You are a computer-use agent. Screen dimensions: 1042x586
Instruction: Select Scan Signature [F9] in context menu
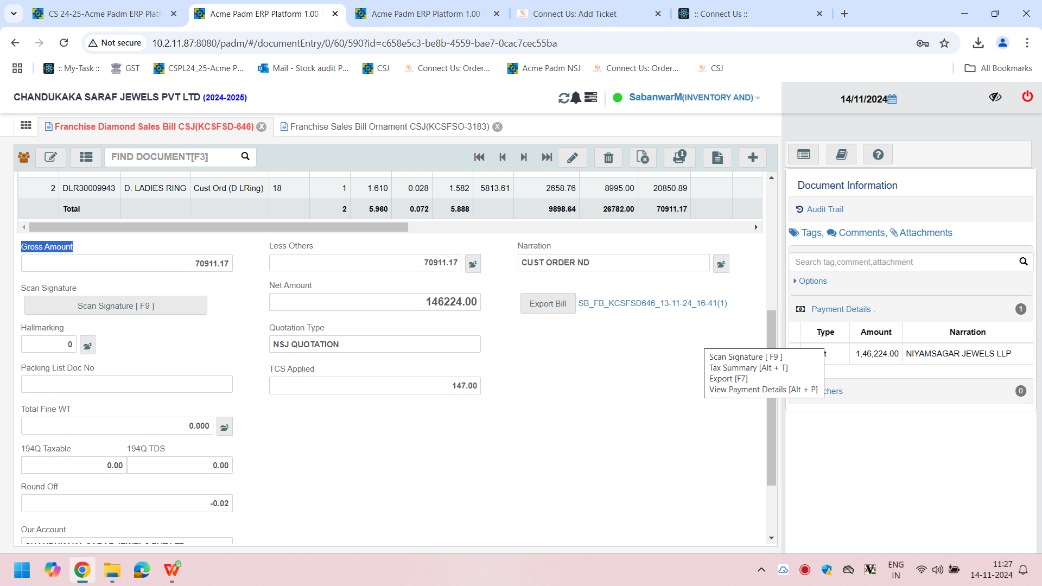746,357
